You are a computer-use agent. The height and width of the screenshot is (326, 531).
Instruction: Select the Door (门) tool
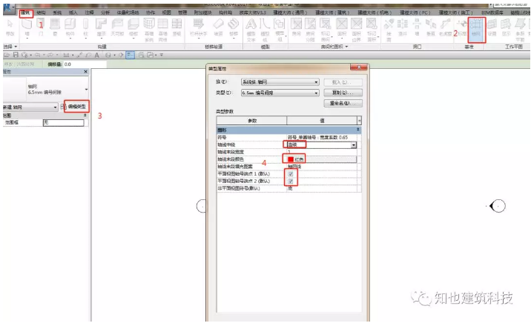coord(41,27)
